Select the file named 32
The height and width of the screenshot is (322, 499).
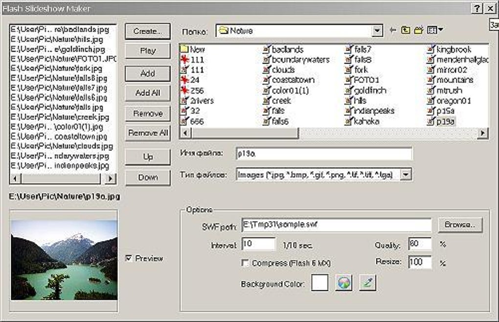[190, 111]
